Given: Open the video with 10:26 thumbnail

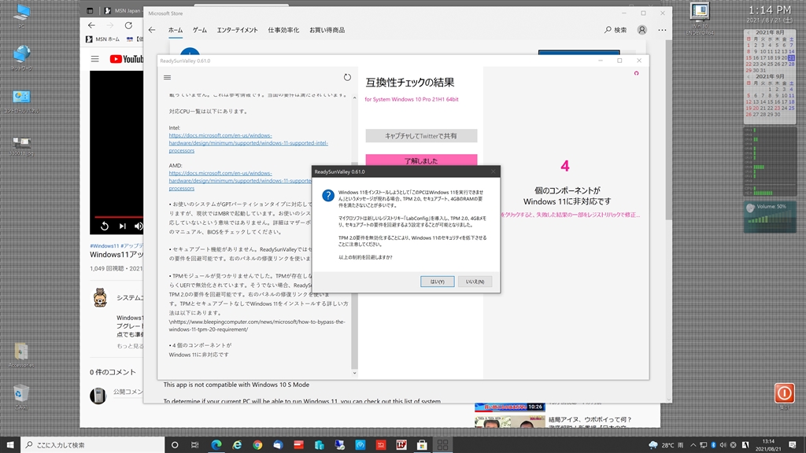Looking at the screenshot, I should coord(509,407).
